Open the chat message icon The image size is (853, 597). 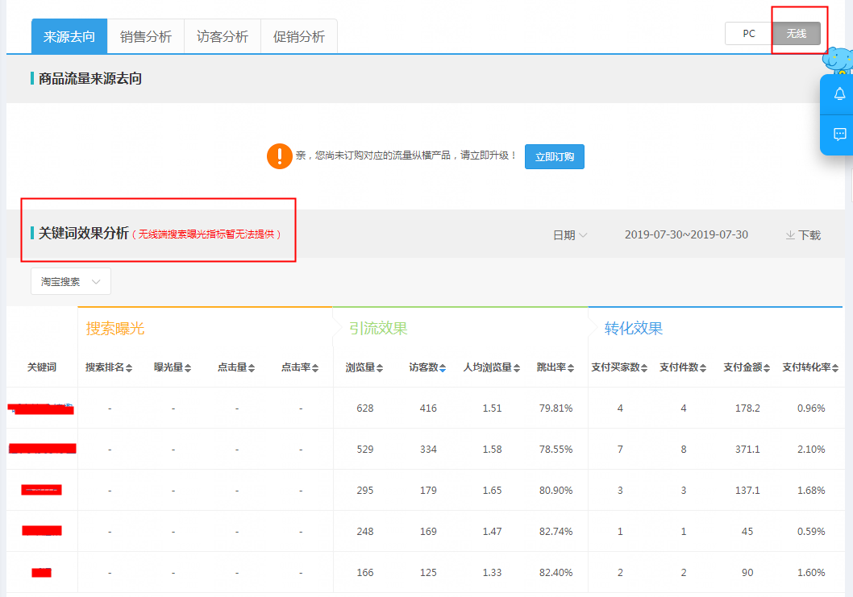pos(839,135)
